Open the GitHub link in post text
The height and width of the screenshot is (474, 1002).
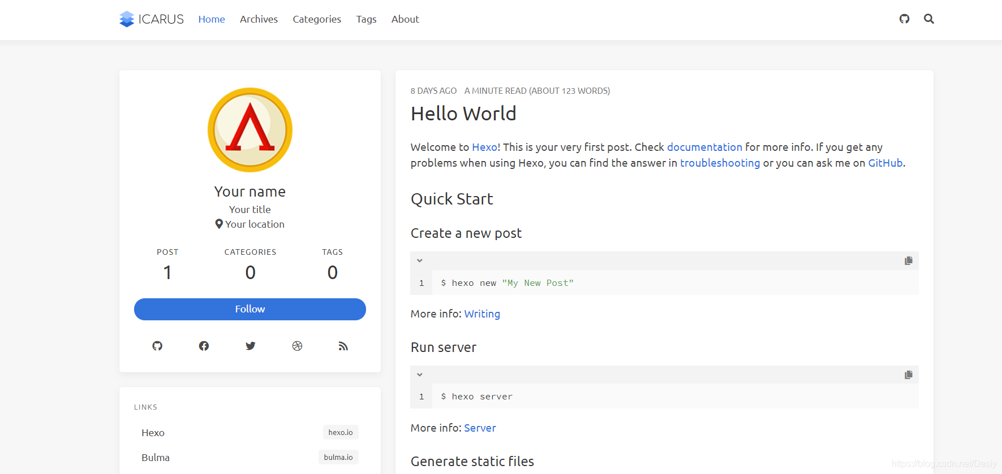(885, 163)
